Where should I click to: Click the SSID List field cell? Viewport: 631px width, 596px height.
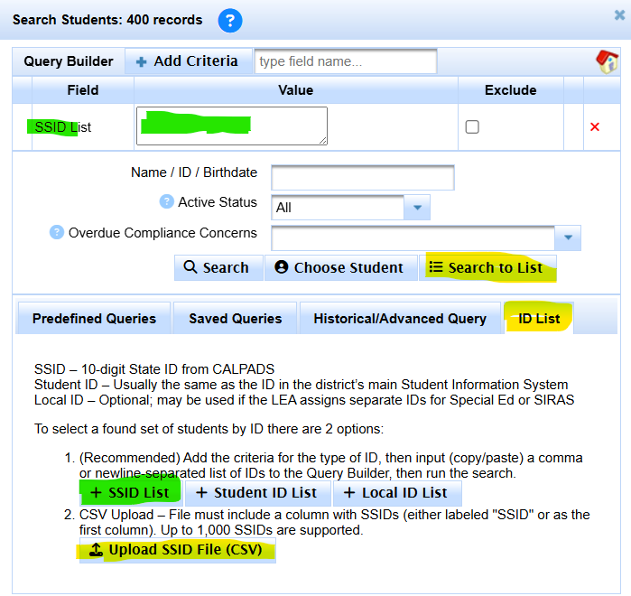pos(82,127)
